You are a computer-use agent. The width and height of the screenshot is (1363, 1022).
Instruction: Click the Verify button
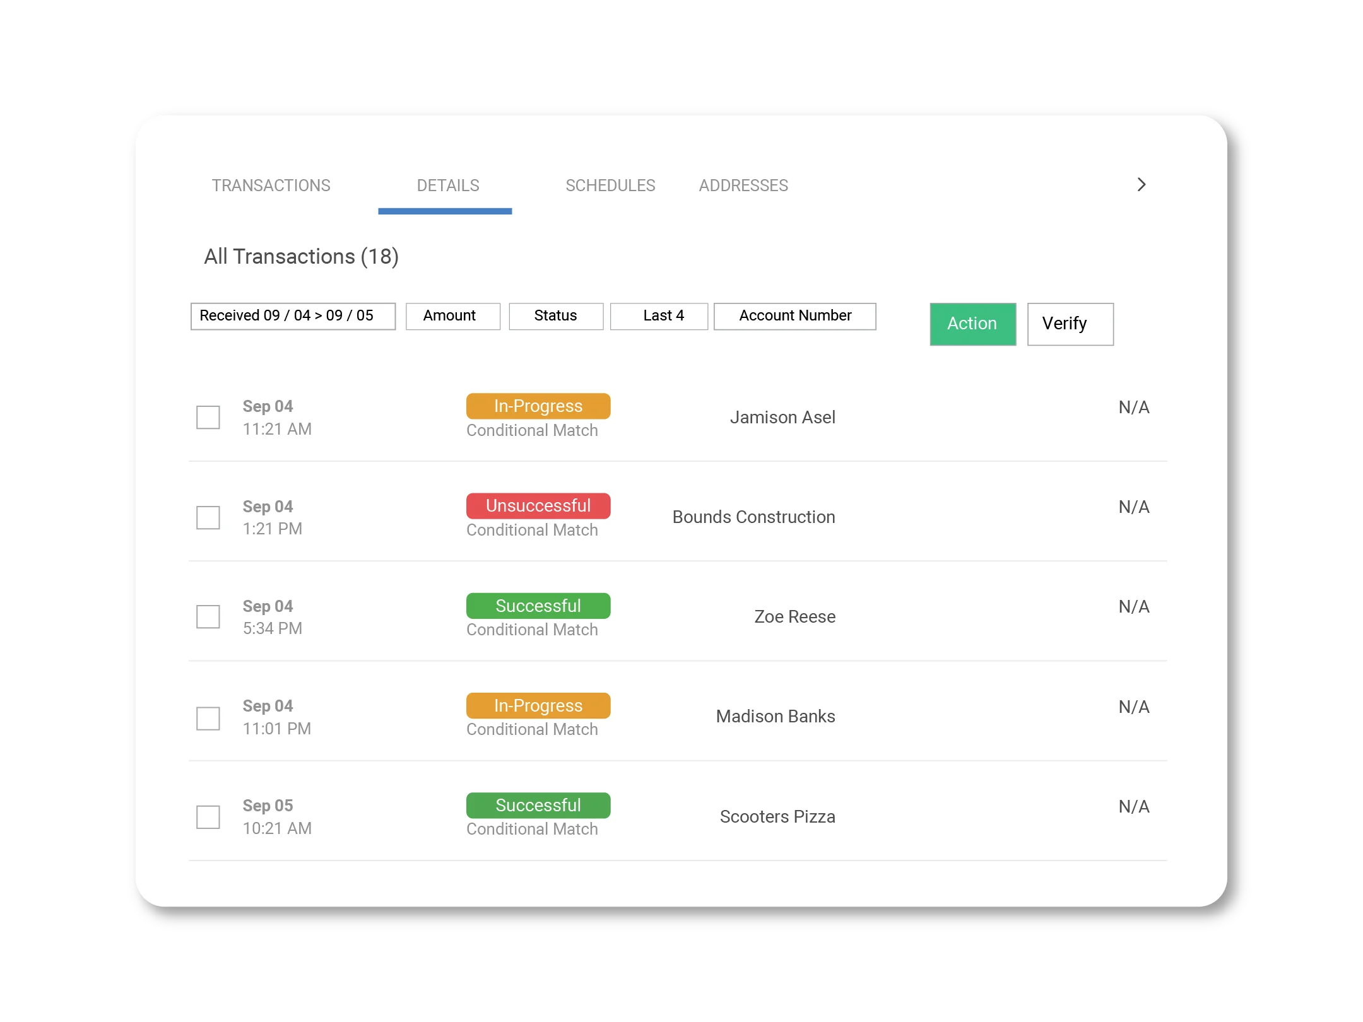[x=1070, y=324]
